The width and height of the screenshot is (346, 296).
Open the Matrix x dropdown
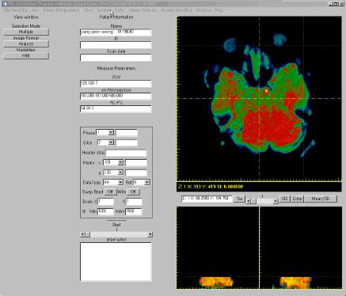tap(120, 162)
